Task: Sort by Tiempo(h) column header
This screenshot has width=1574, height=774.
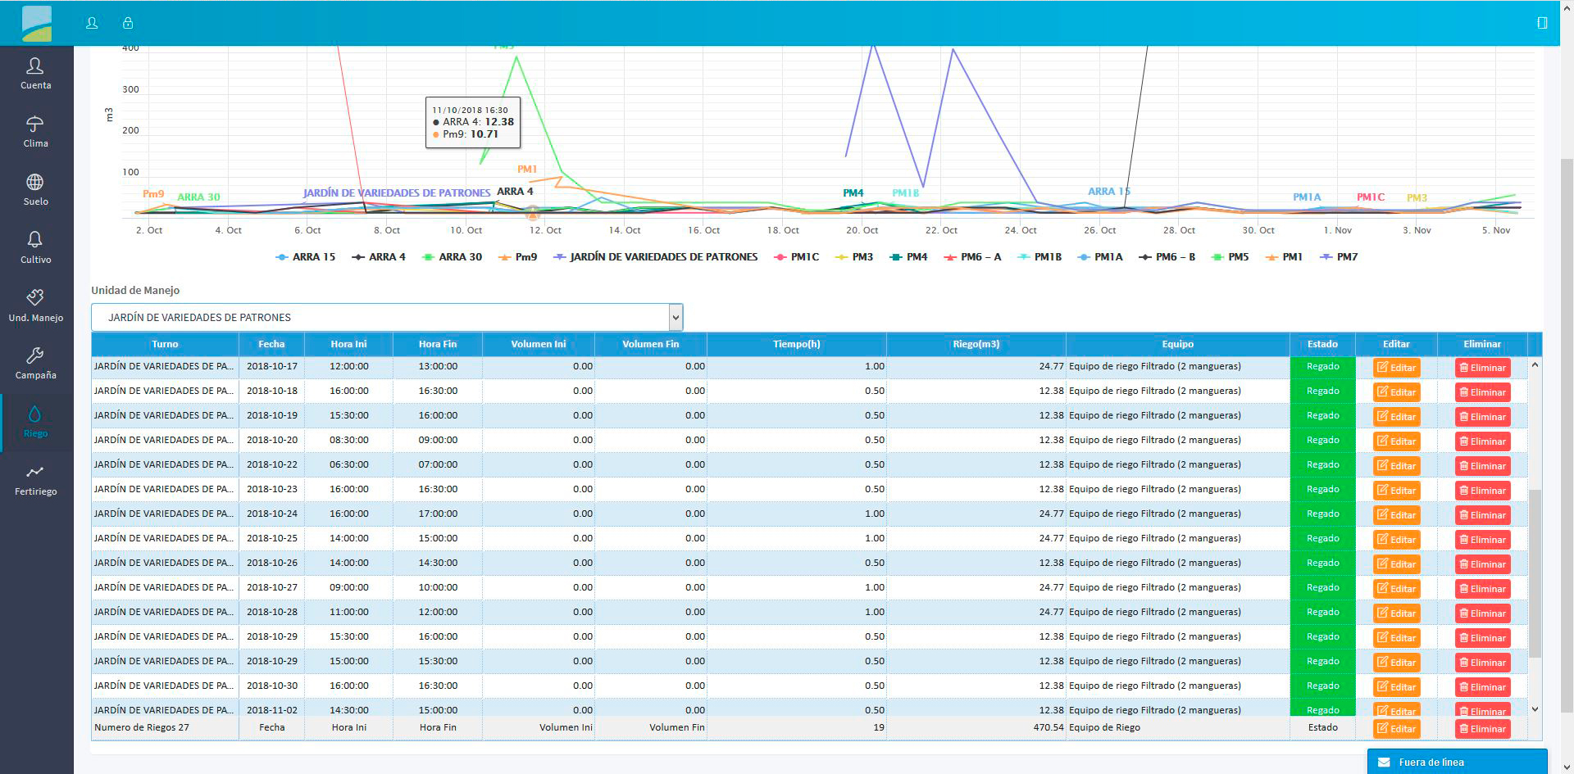Action: click(796, 344)
